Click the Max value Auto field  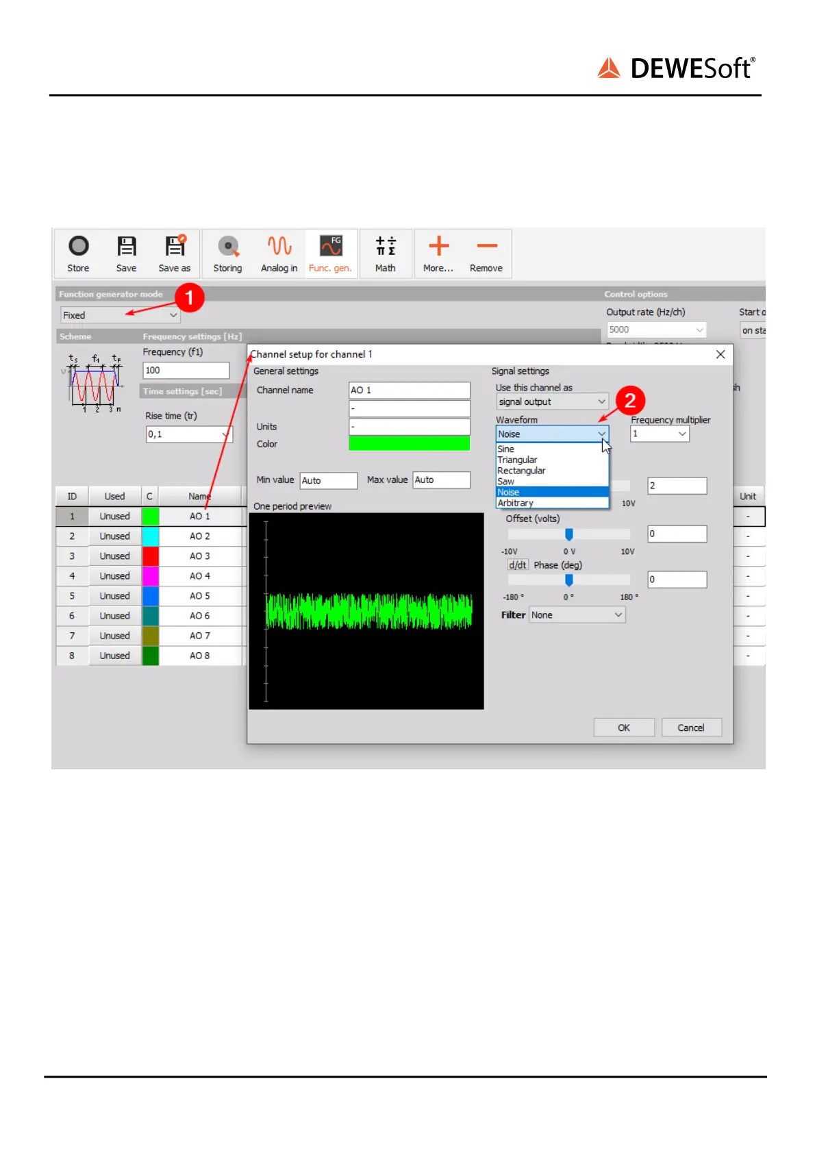coord(442,480)
